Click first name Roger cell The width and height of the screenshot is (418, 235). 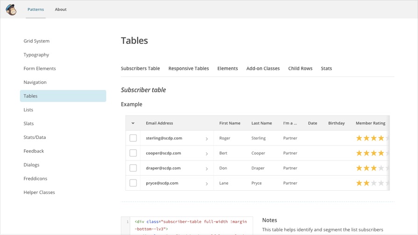(225, 138)
